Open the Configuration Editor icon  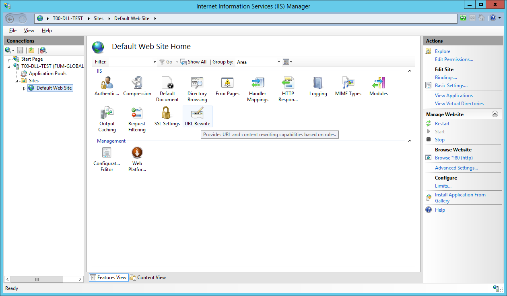pos(107,159)
